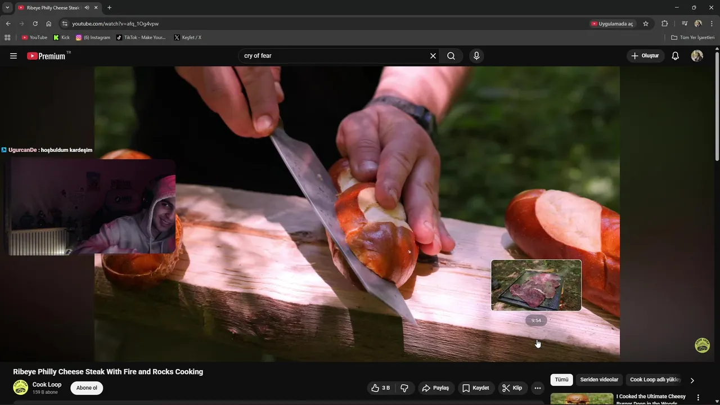View site information icon in address bar
The width and height of the screenshot is (720, 405).
pyautogui.click(x=65, y=24)
